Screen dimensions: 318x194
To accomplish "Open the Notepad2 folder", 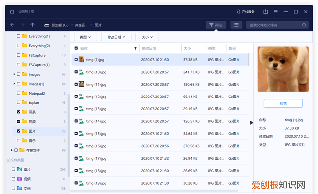I will 37,93.
